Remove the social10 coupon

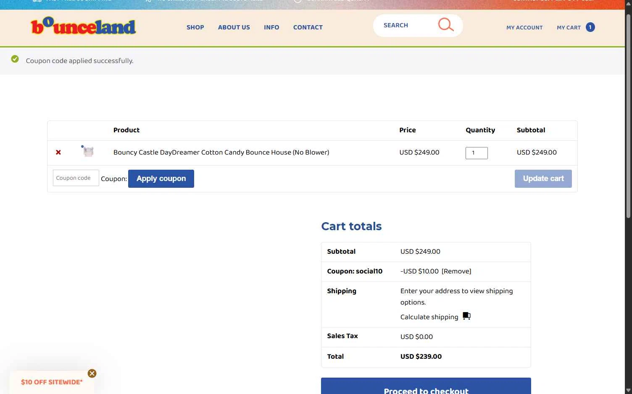point(456,271)
